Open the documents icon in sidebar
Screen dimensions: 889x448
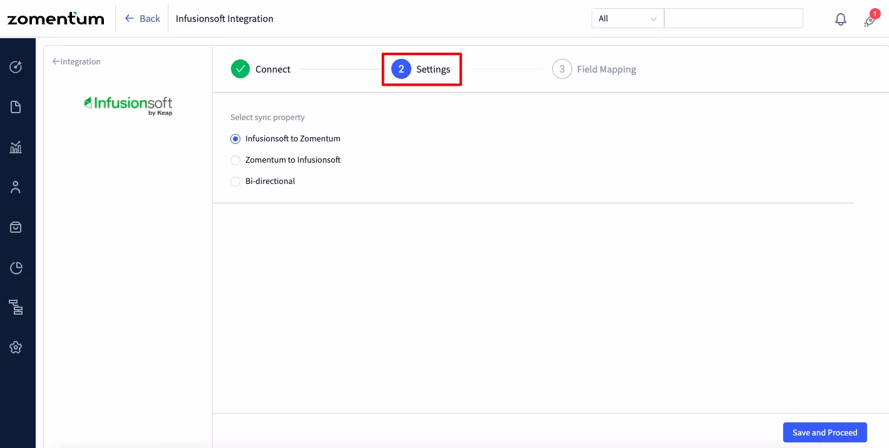16,107
